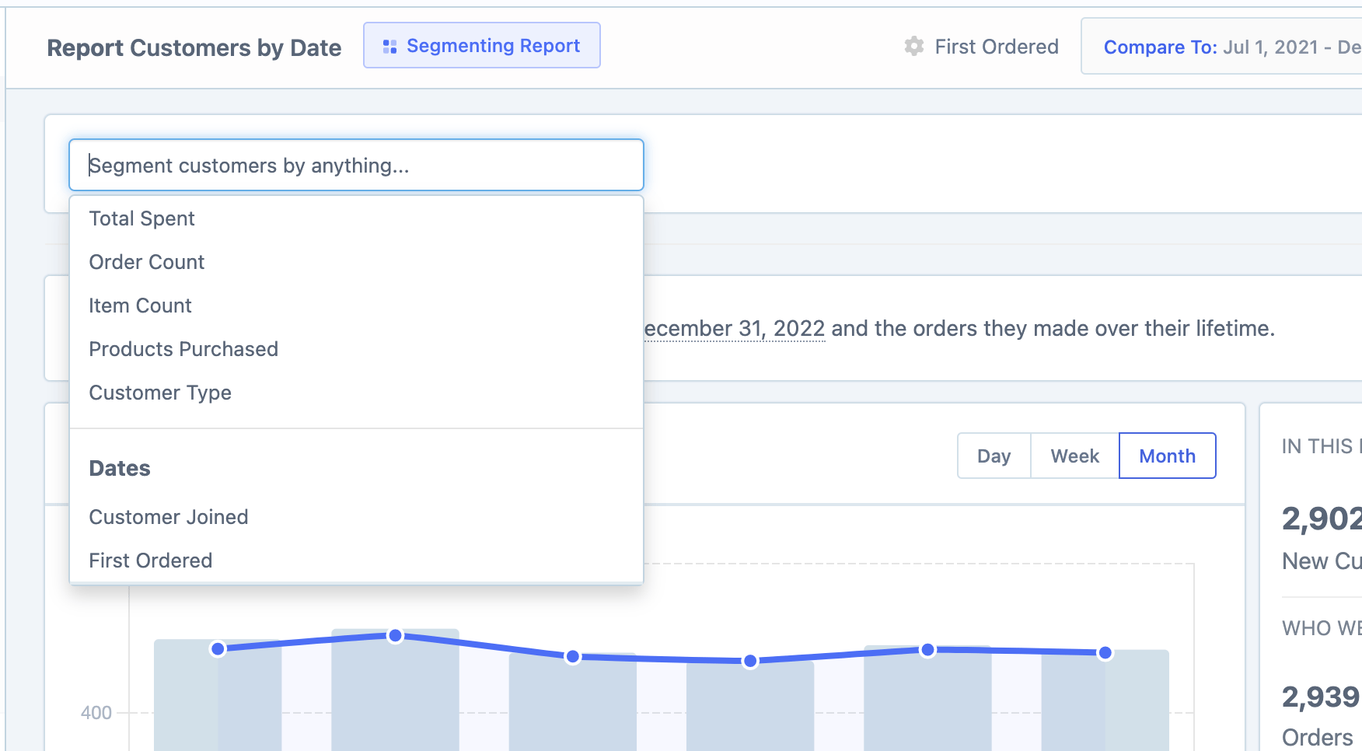Focus the Segment customers by anything field
This screenshot has height=751, width=1362.
click(x=356, y=166)
